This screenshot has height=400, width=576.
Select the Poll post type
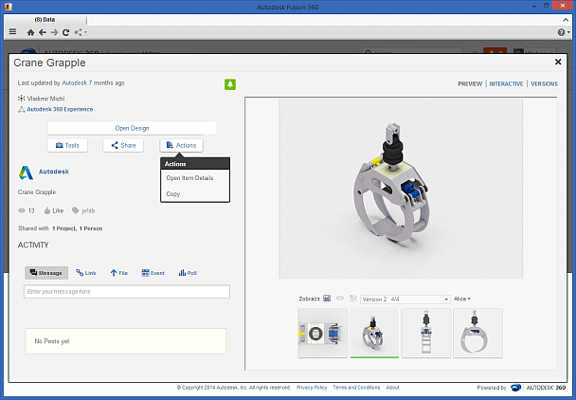pos(188,273)
